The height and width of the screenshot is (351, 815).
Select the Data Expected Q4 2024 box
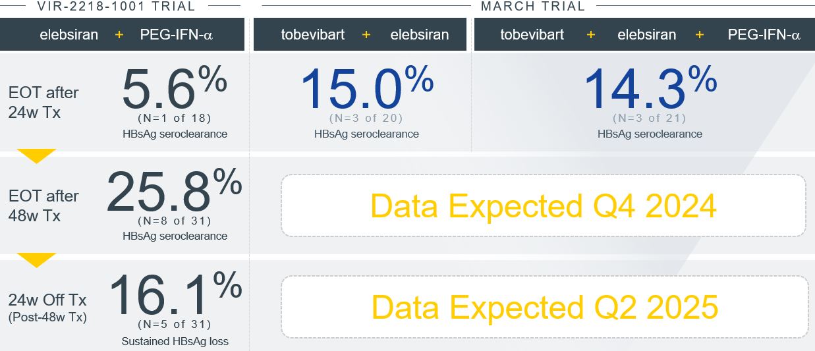[543, 206]
